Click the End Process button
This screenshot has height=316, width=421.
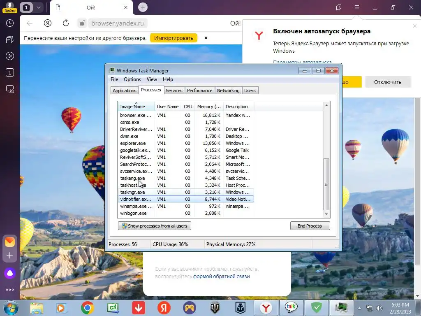pyautogui.click(x=310, y=226)
